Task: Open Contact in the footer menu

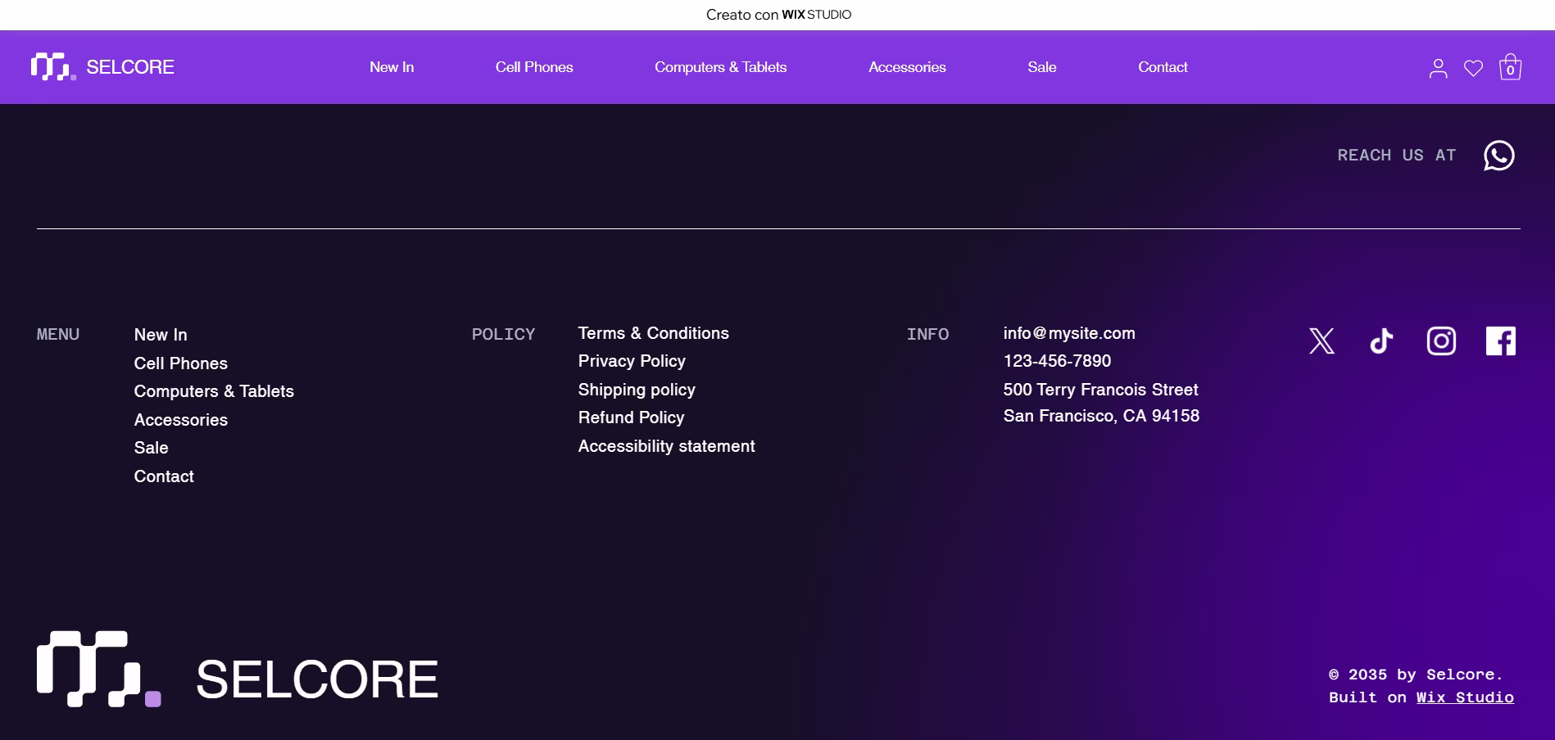Action: [164, 476]
